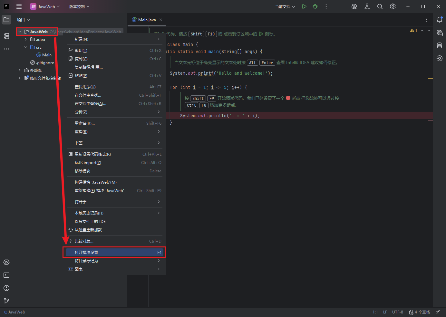This screenshot has height=317, width=446.
Task: Open the 版本控制 dropdown
Action: 79,6
